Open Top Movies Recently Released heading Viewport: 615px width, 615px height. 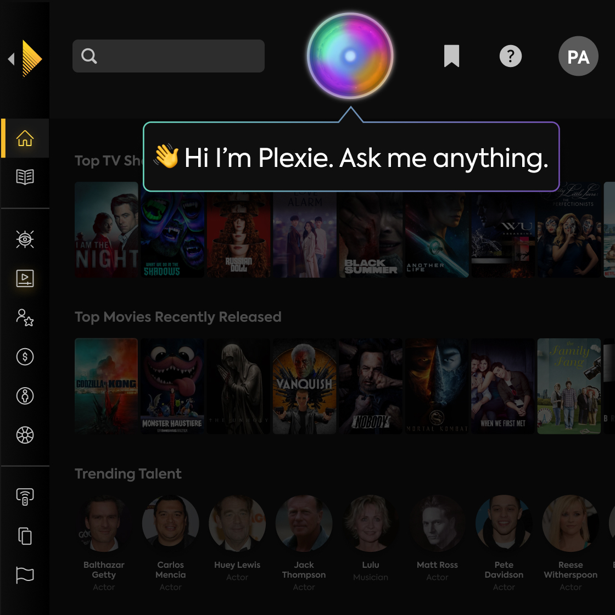178,317
